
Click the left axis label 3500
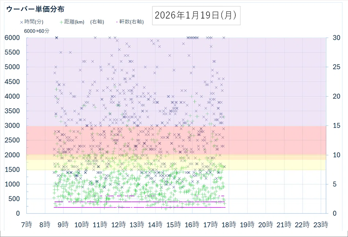(12, 111)
